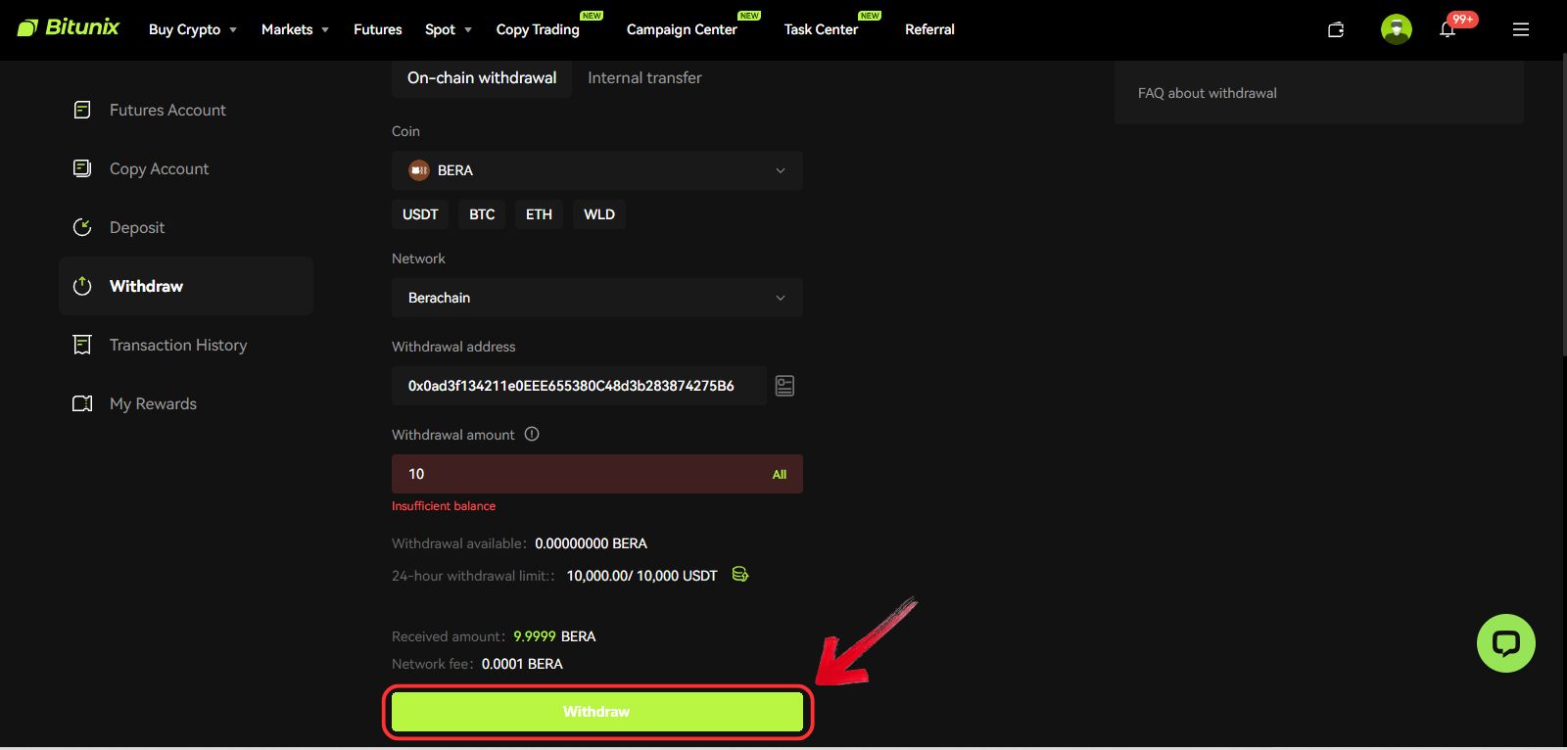Click the Copy Account sidebar icon
Screen dimensions: 1567x750
click(82, 168)
